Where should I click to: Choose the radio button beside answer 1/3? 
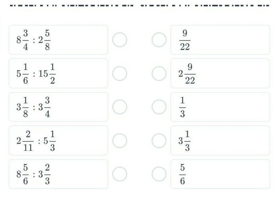(x=159, y=107)
